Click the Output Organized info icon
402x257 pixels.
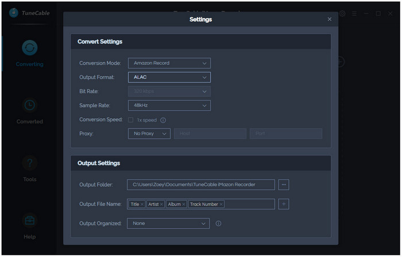click(218, 224)
